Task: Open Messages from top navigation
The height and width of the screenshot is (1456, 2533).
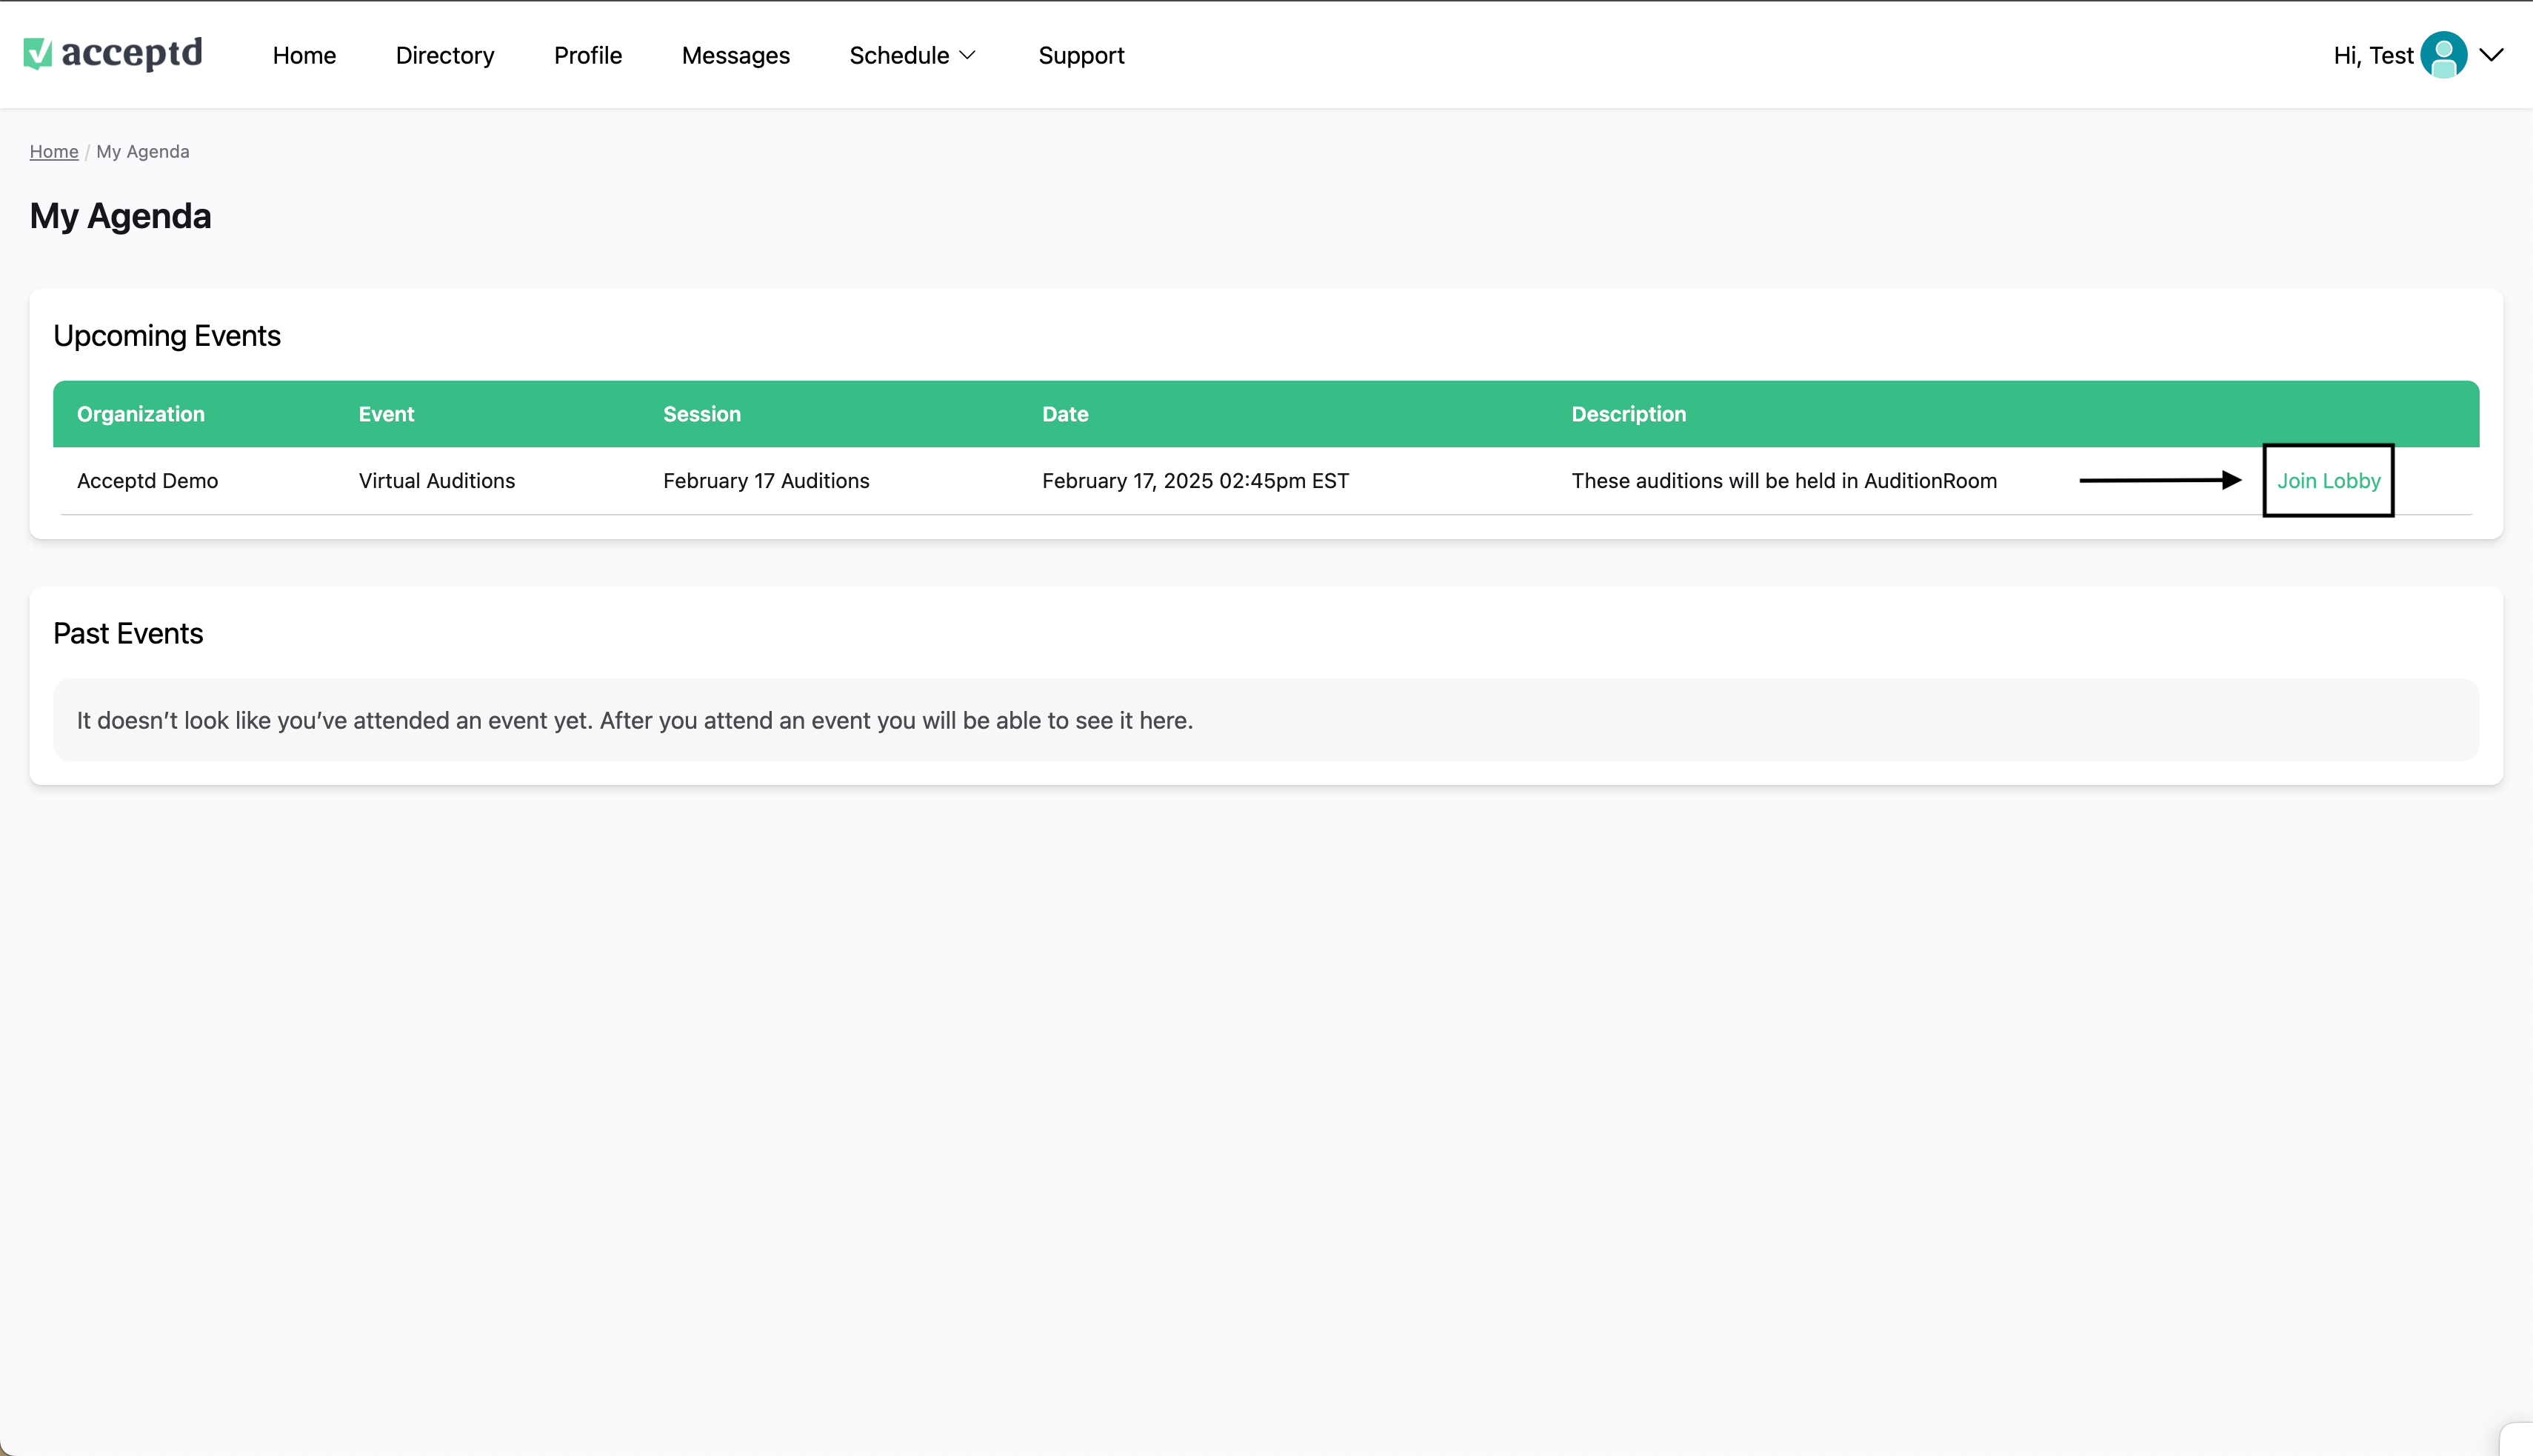Action: pos(735,55)
